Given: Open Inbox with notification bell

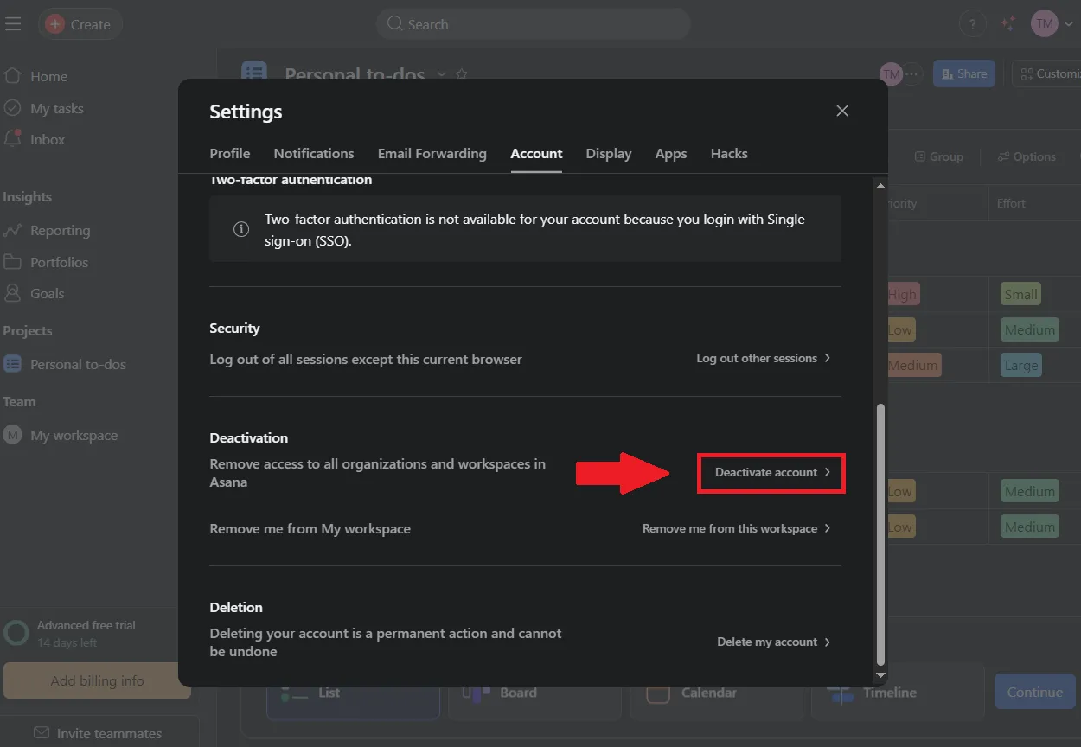Looking at the screenshot, I should [36, 139].
